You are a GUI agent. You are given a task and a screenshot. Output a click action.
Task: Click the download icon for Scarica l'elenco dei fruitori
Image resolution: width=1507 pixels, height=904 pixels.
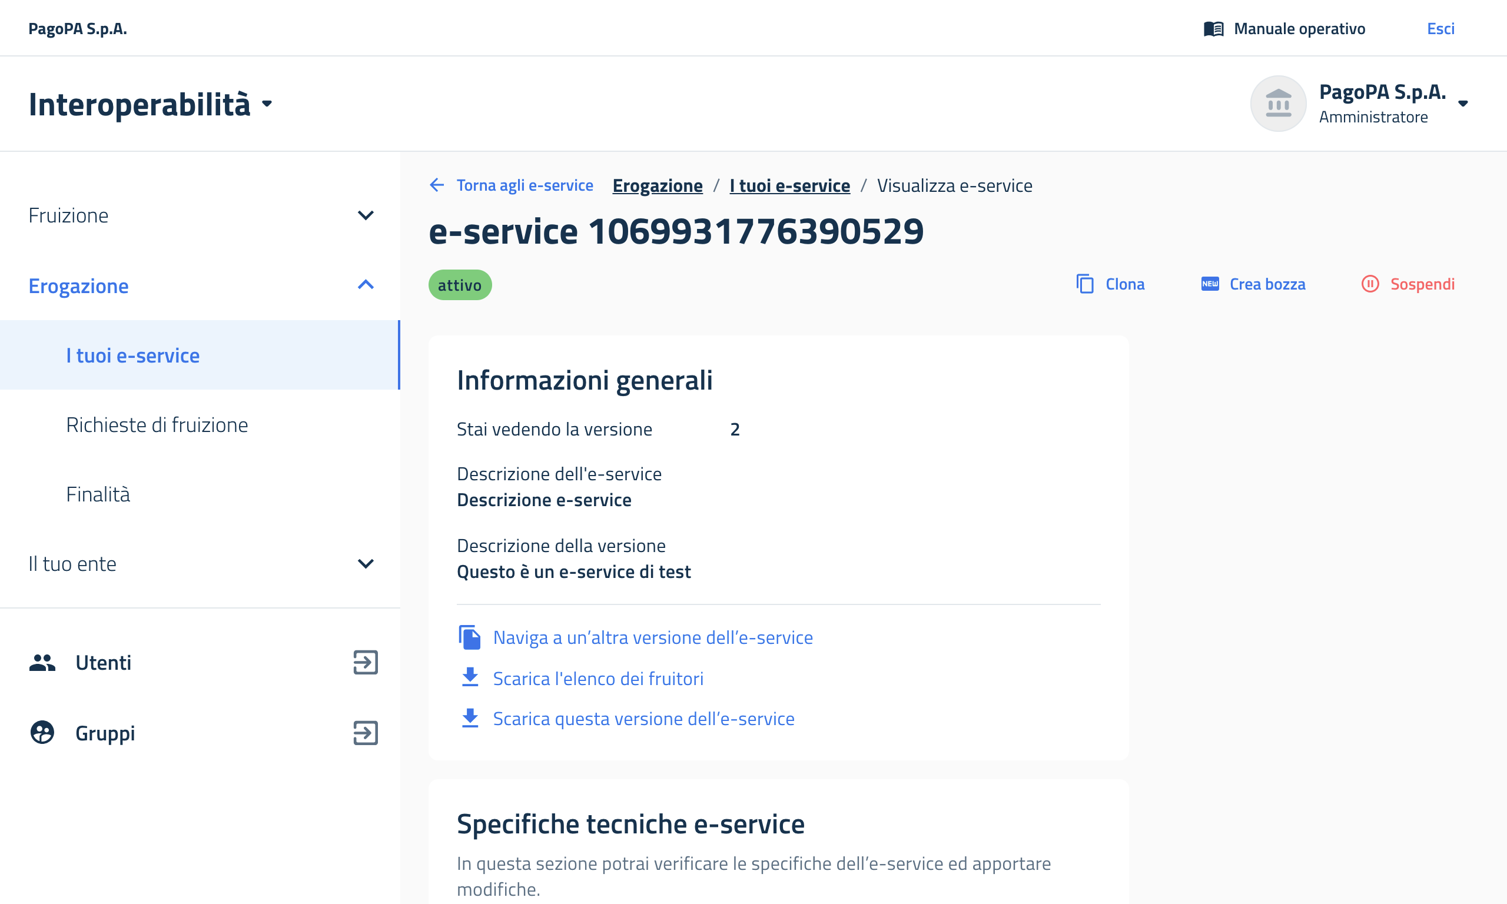click(x=470, y=677)
